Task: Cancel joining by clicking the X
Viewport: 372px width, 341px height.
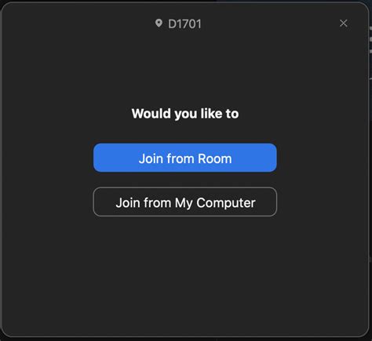Action: [343, 24]
